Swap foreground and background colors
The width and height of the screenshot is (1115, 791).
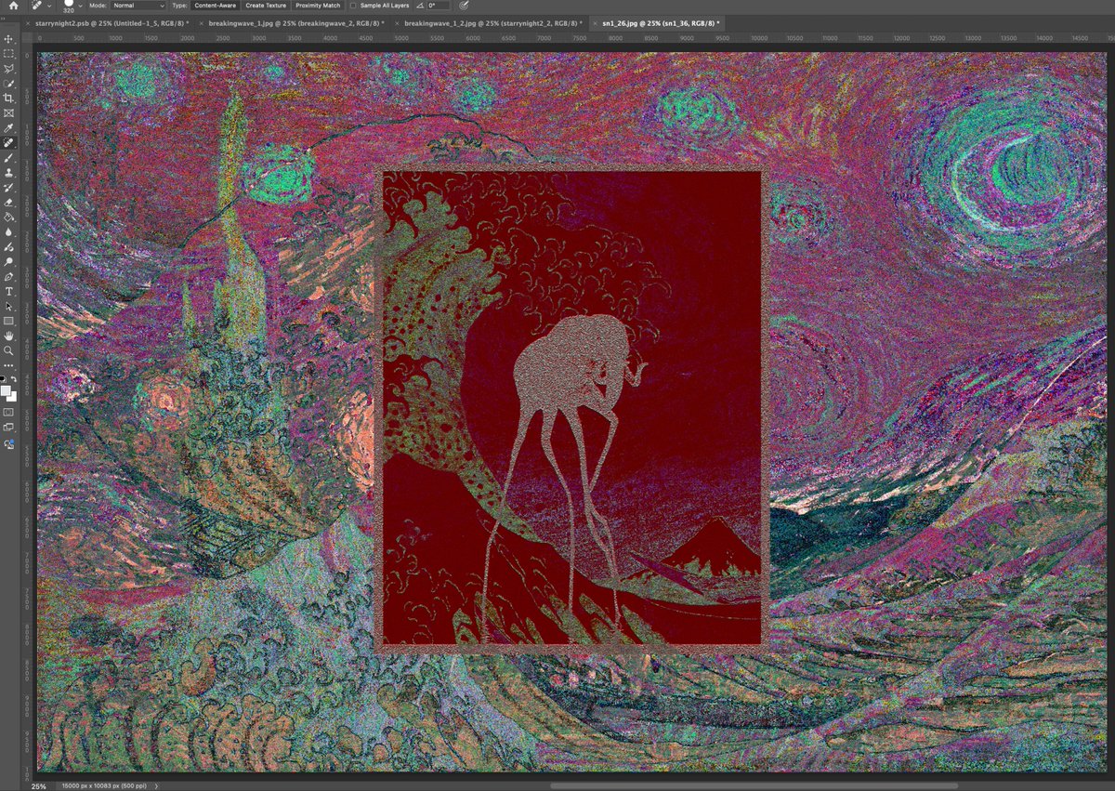[14, 379]
